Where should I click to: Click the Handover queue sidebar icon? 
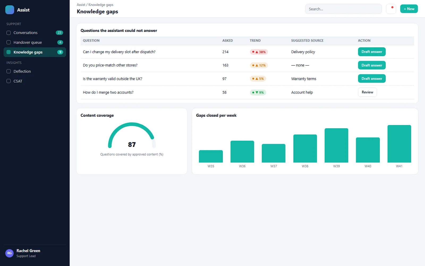[x=8, y=42]
